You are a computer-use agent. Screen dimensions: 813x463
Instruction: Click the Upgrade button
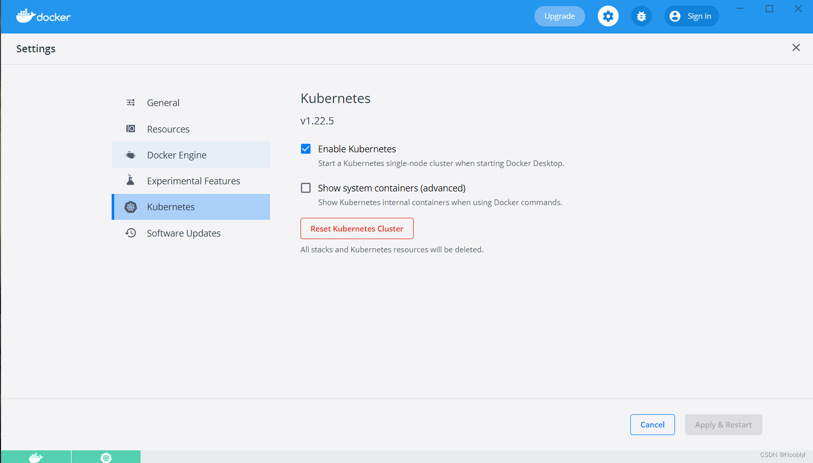[x=560, y=16]
